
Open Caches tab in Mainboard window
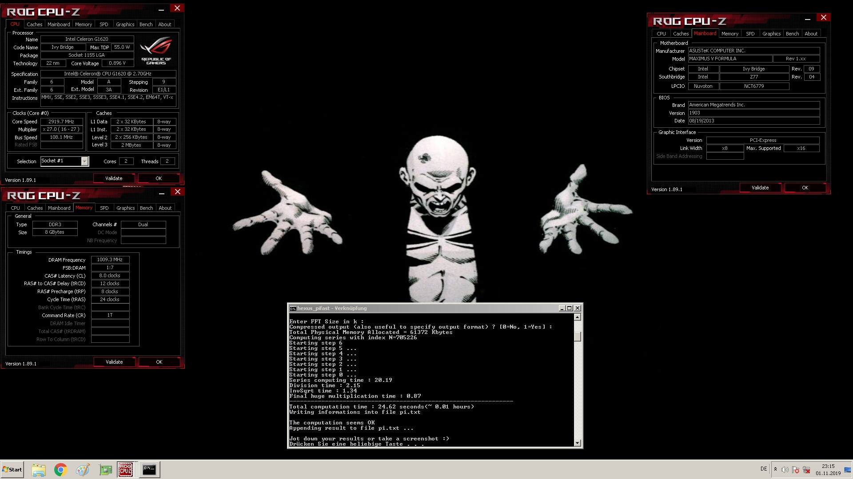pos(681,34)
